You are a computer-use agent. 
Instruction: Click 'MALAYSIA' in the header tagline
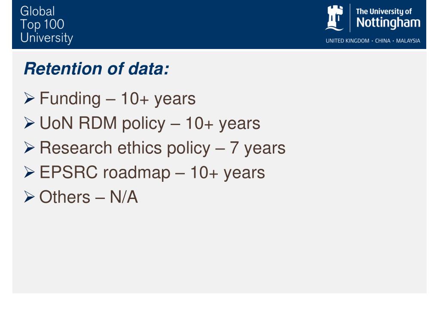408,41
